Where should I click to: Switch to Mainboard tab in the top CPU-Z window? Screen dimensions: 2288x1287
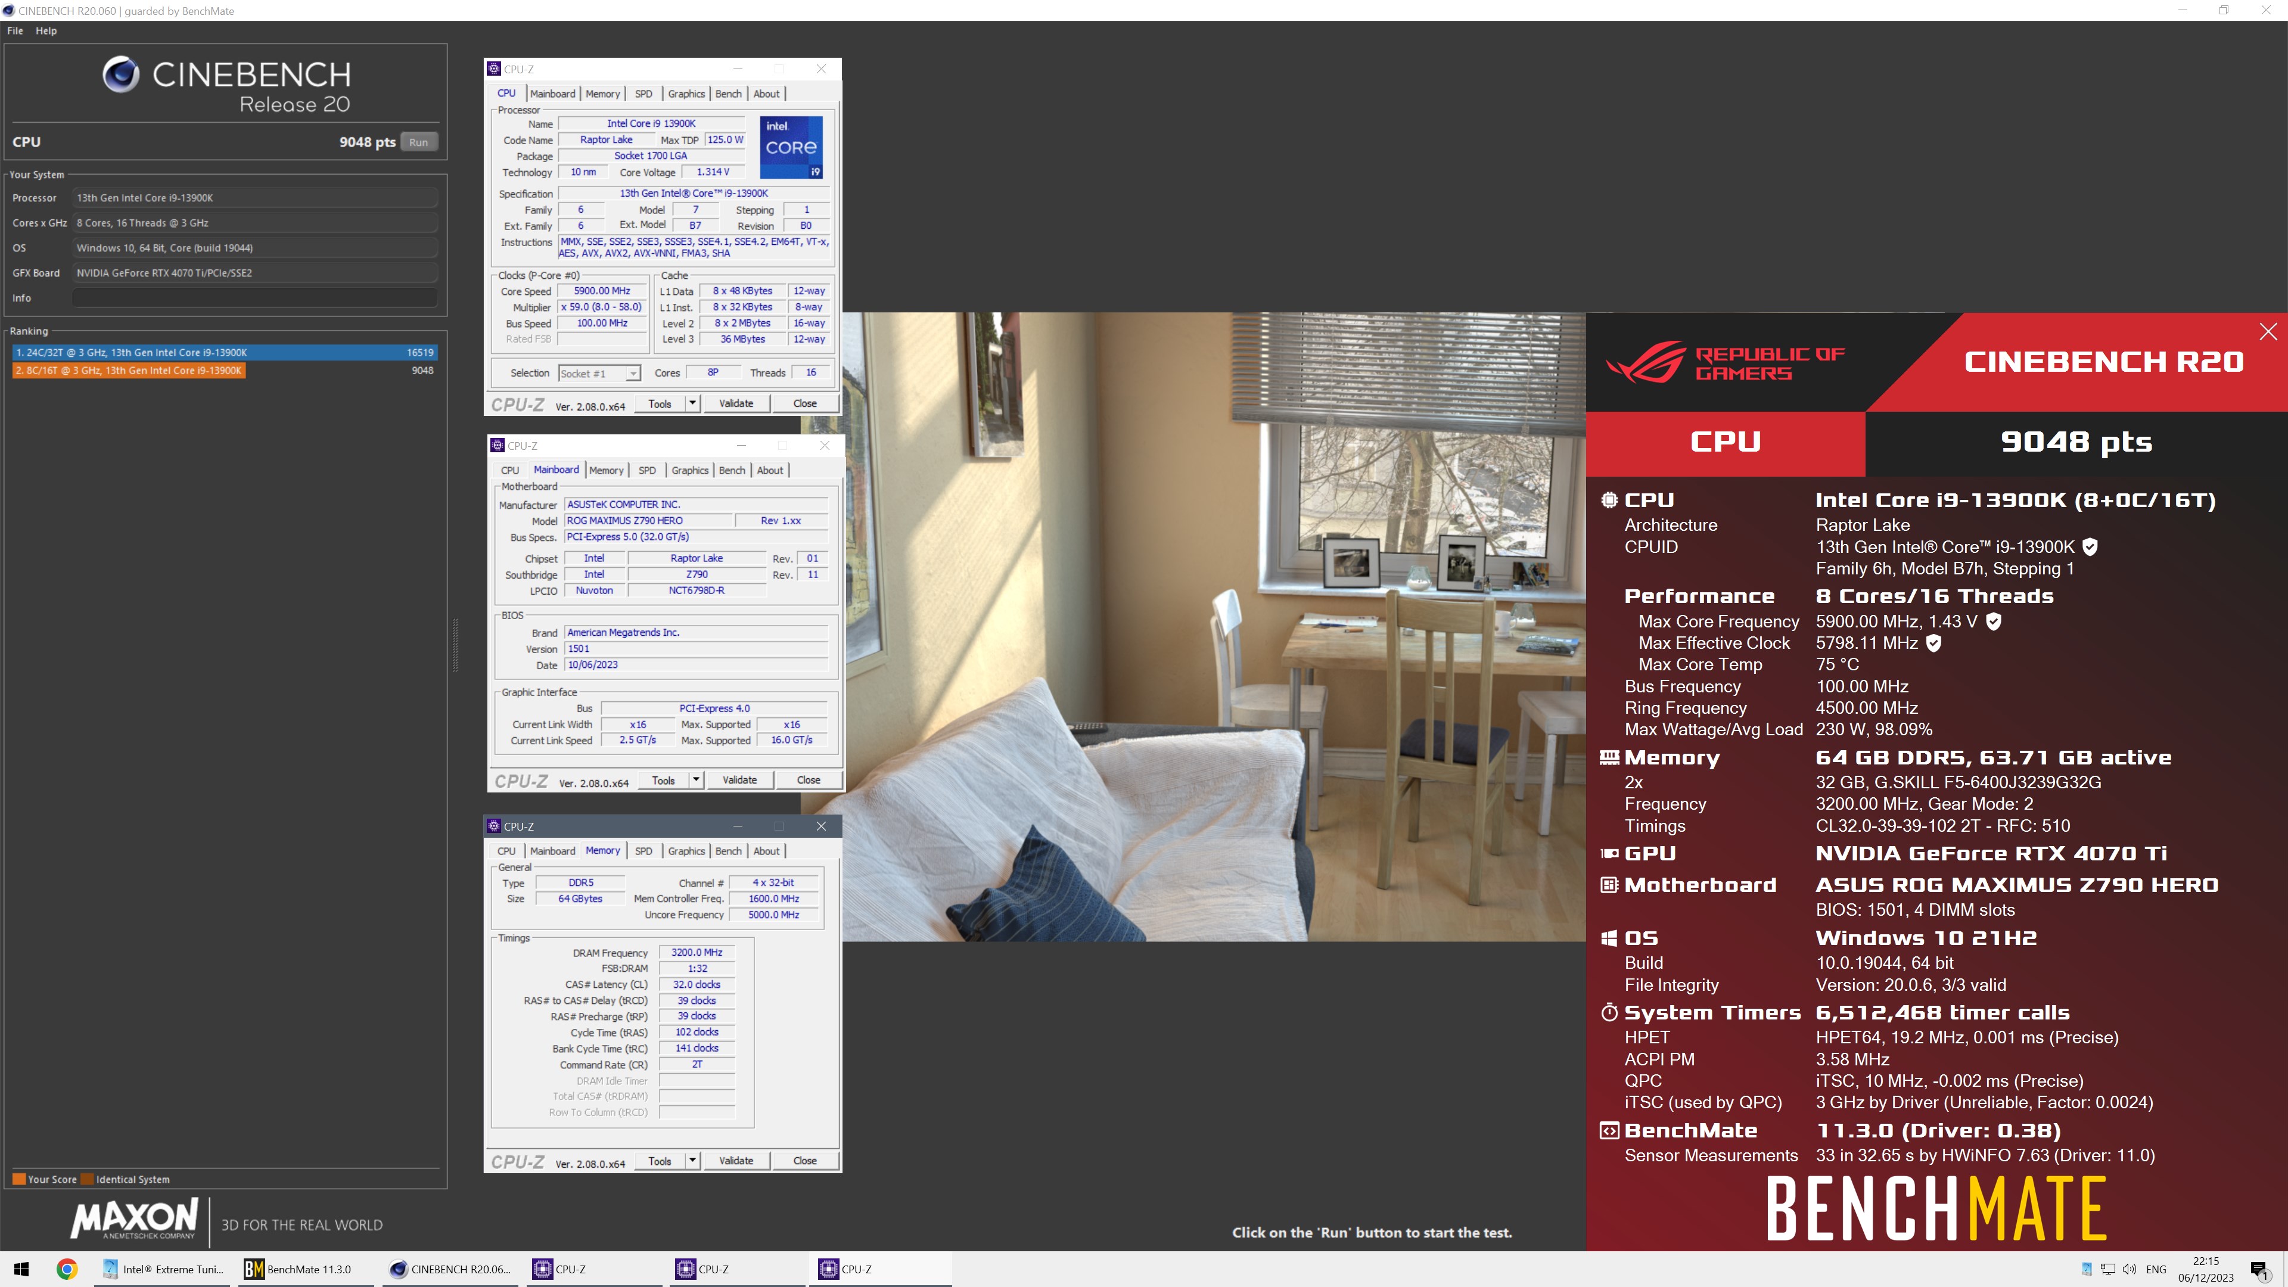552,94
